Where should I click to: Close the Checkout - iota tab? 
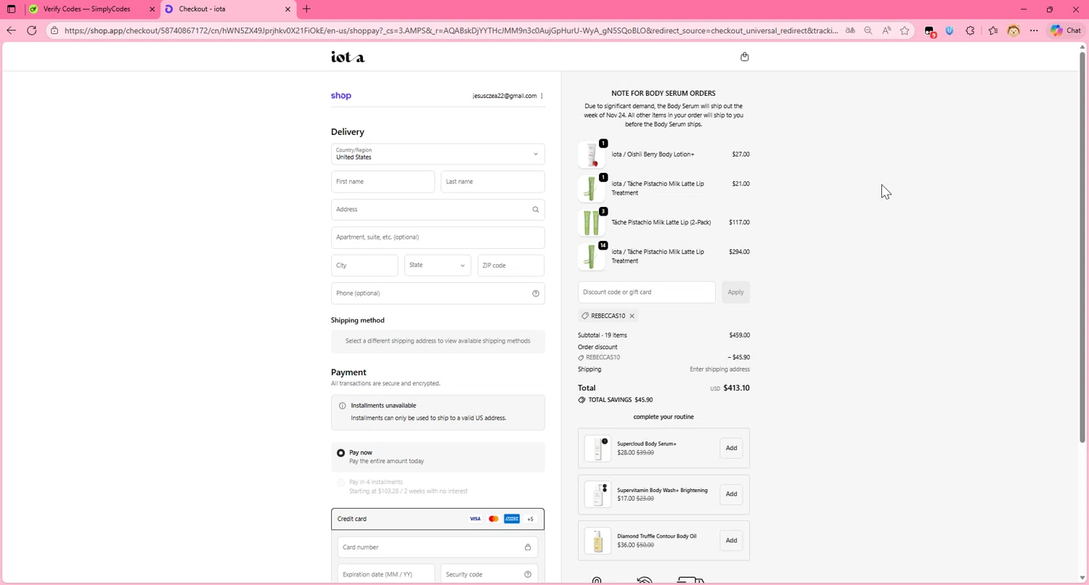pos(287,9)
